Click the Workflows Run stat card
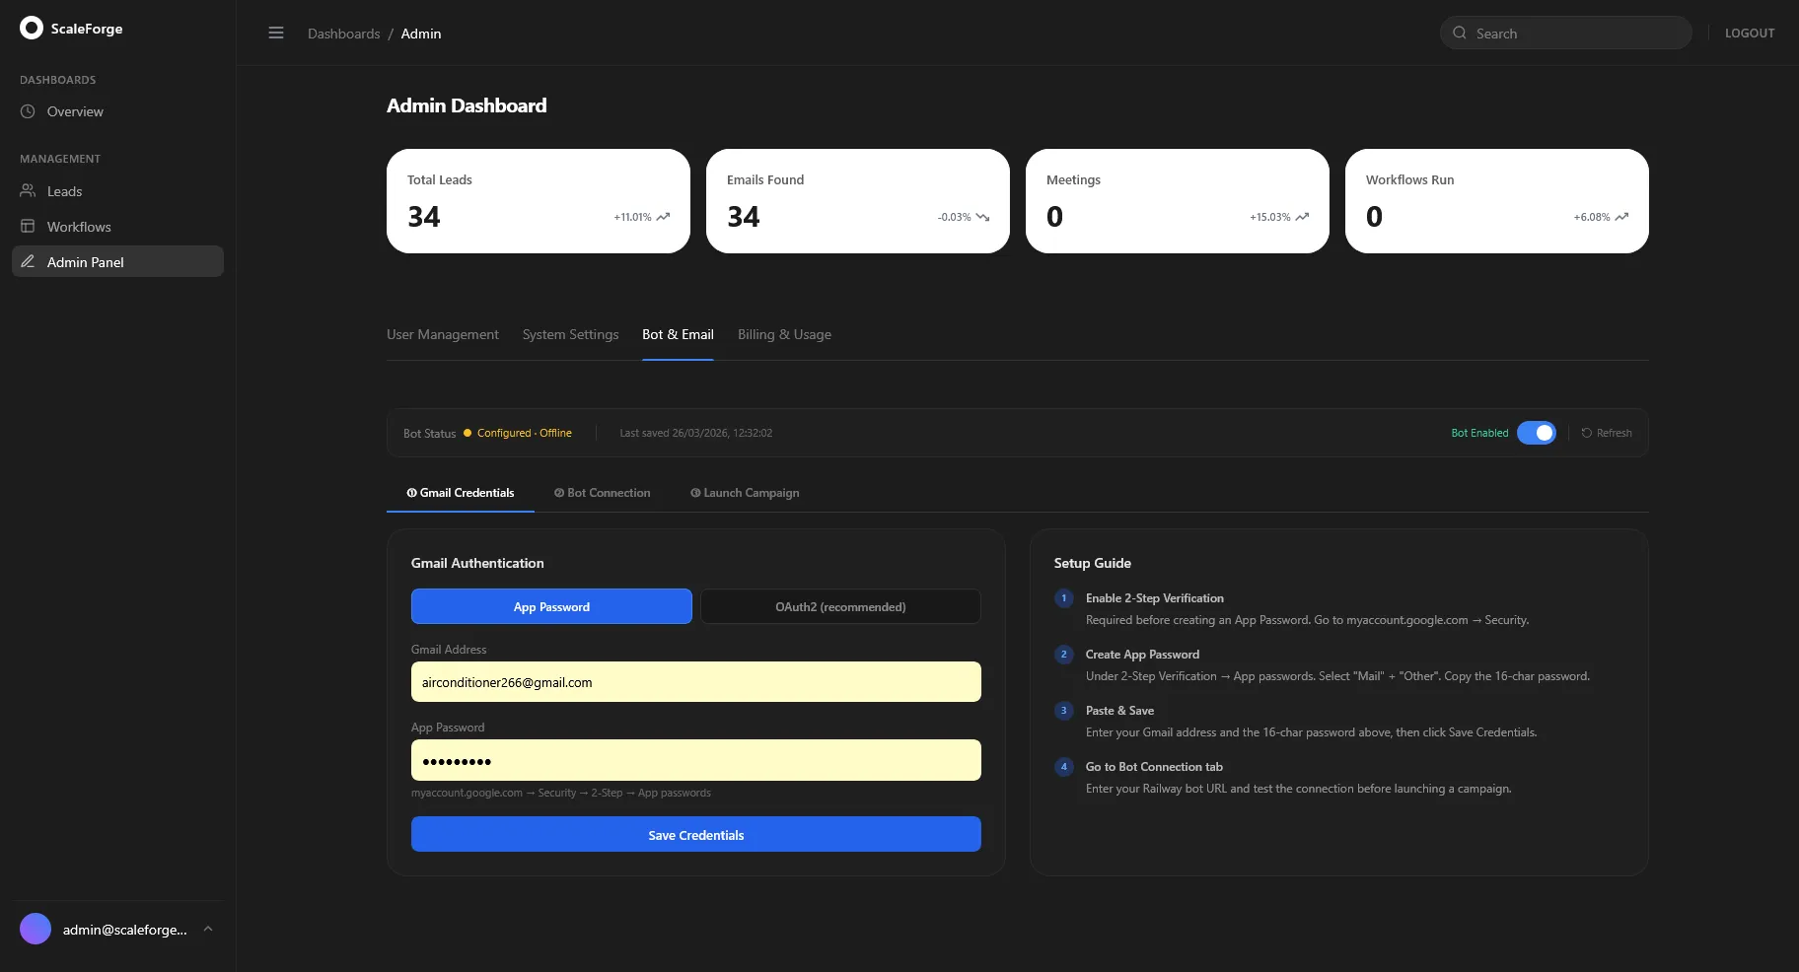This screenshot has height=972, width=1799. tap(1497, 201)
